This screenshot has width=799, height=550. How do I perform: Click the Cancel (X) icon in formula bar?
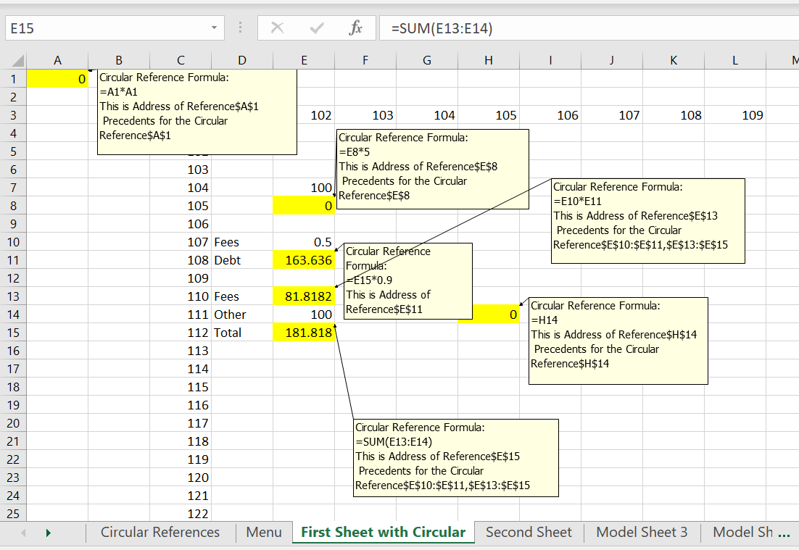(278, 27)
